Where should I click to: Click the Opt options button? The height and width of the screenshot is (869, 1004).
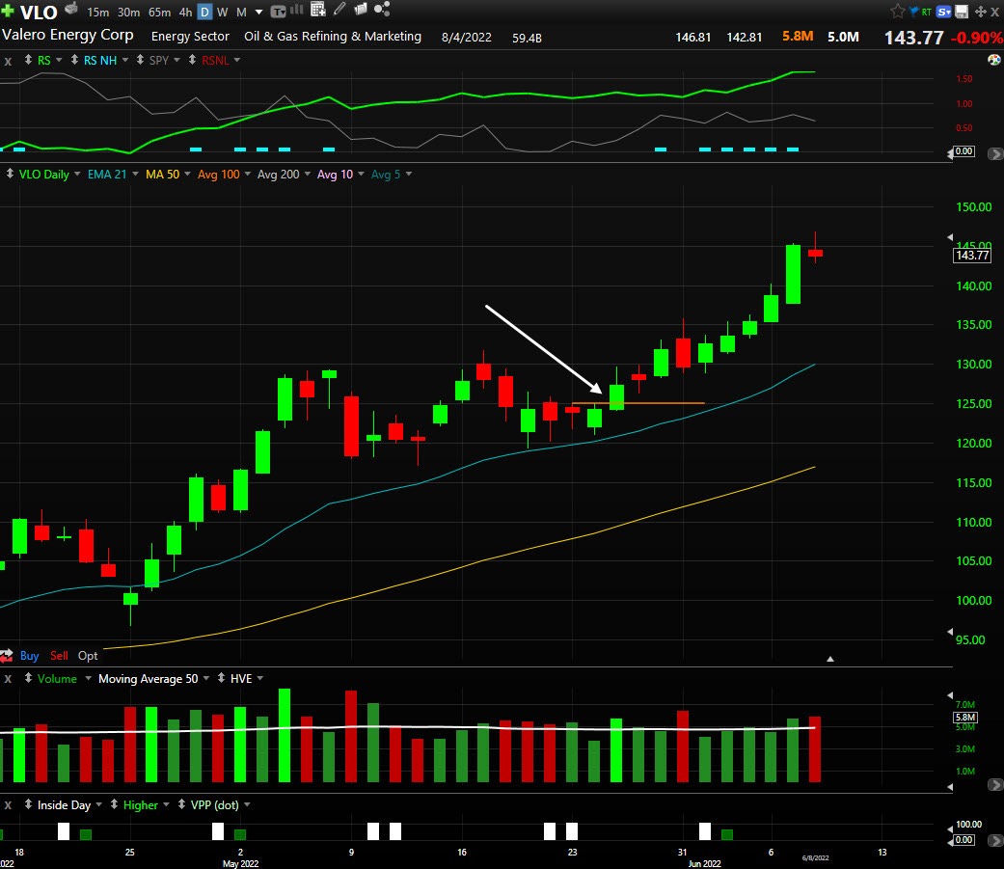[x=88, y=656]
